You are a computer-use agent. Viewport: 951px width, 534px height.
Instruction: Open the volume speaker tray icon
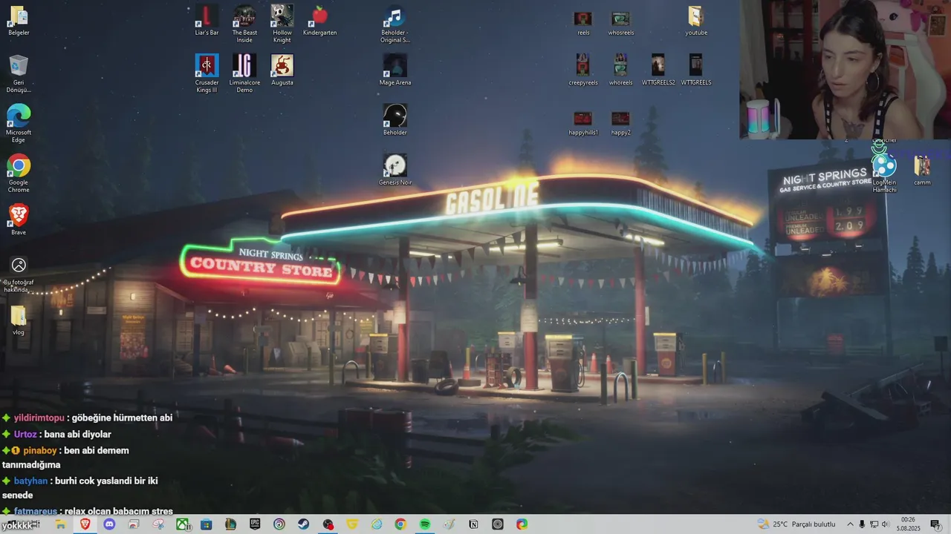coord(885,524)
